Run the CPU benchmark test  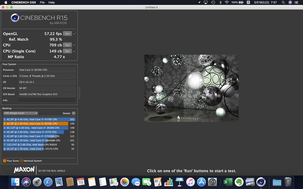pos(67,45)
